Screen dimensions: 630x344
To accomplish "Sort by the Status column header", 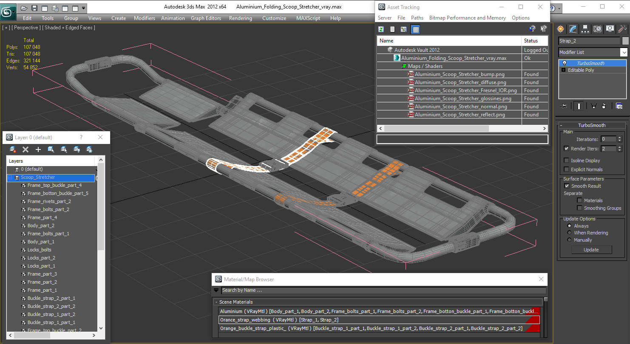I will pyautogui.click(x=535, y=41).
